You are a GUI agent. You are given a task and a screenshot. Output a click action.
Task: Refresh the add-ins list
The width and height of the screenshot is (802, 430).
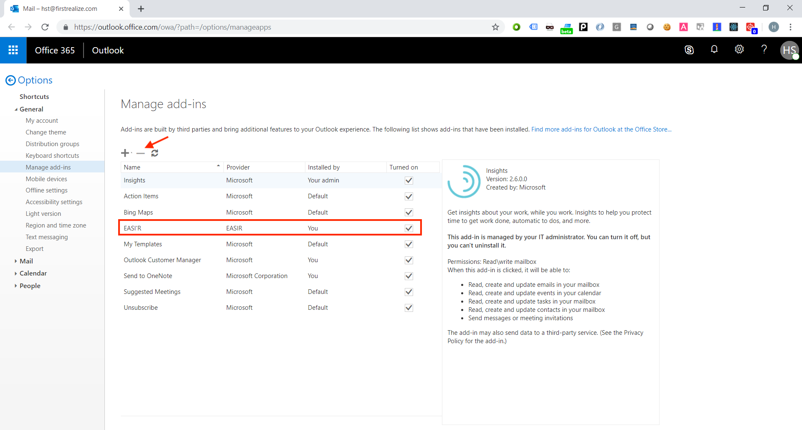155,153
